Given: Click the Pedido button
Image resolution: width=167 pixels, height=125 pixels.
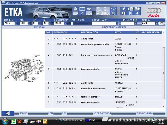Looking at the screenshot, I should coord(23,114).
